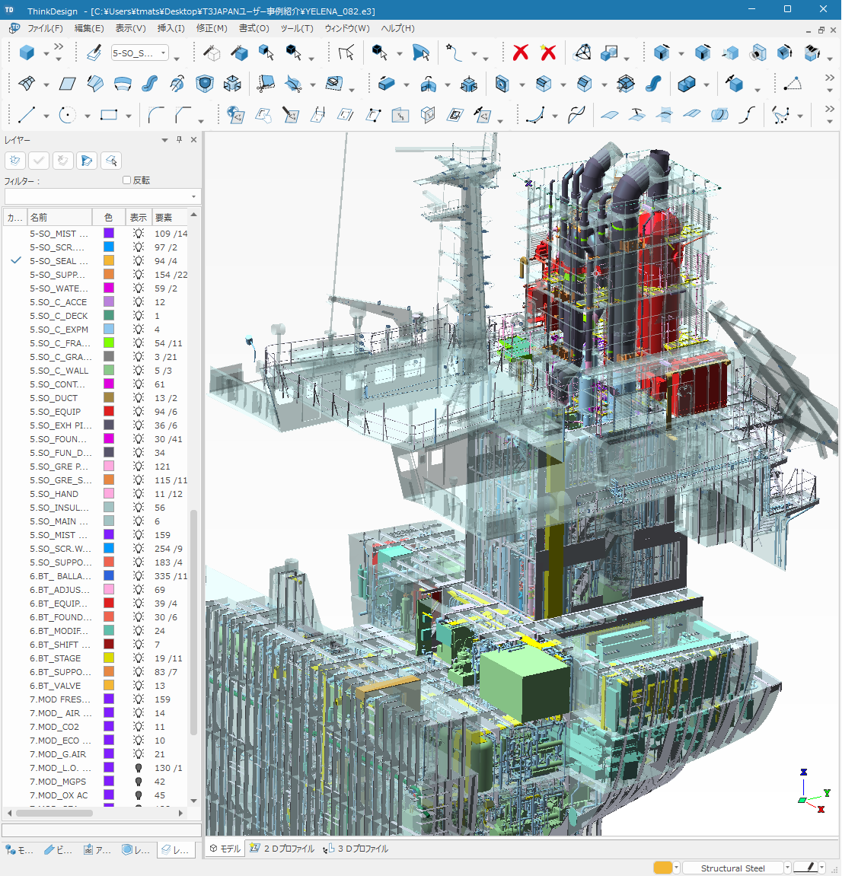The image size is (842, 876).
Task: Click the layer filter funnel icon
Action: 87,161
